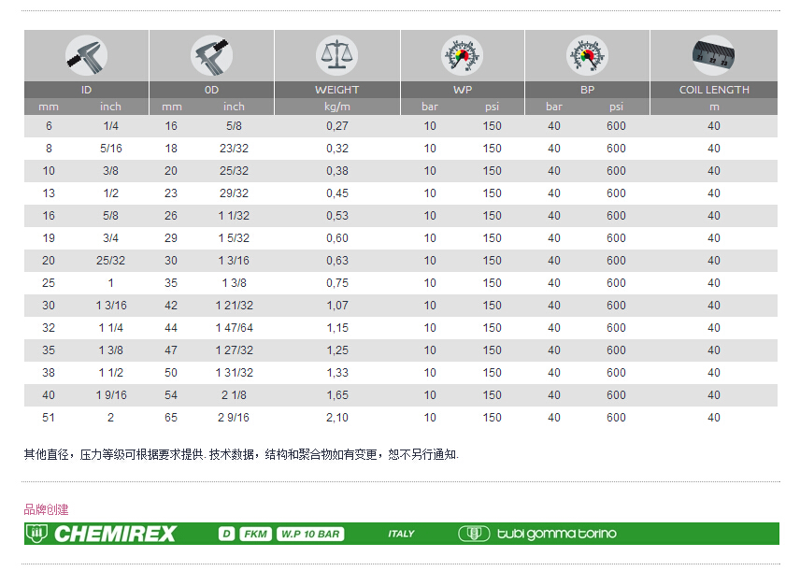Image resolution: width=800 pixels, height=571 pixels.
Task: Click the inner diameter caliper icon
Action: click(86, 55)
